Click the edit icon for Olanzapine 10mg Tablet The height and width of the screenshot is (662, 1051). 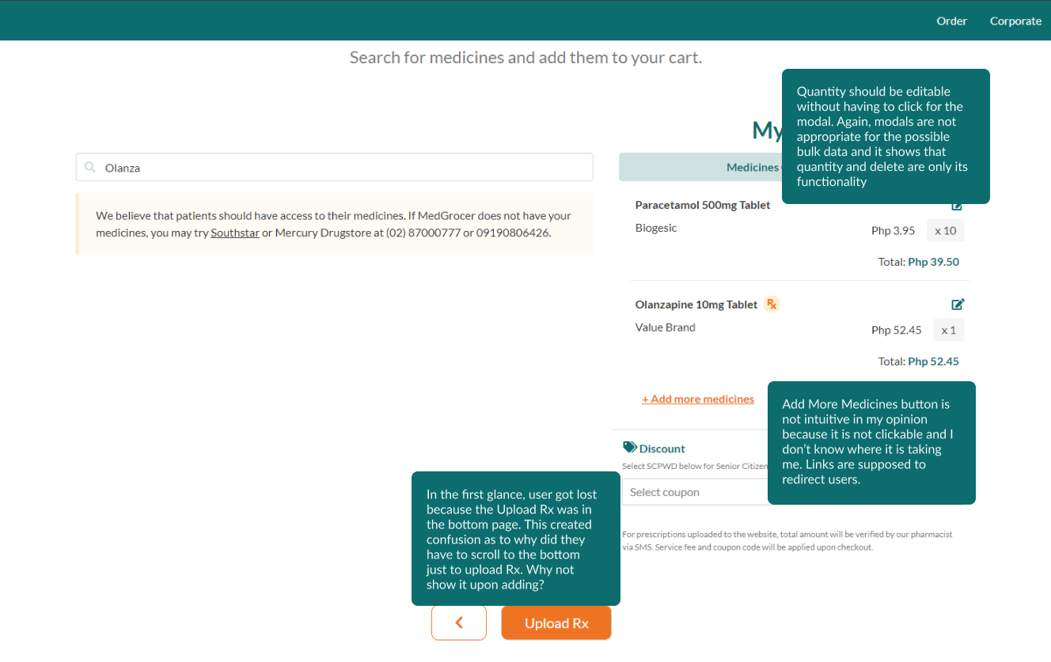958,305
